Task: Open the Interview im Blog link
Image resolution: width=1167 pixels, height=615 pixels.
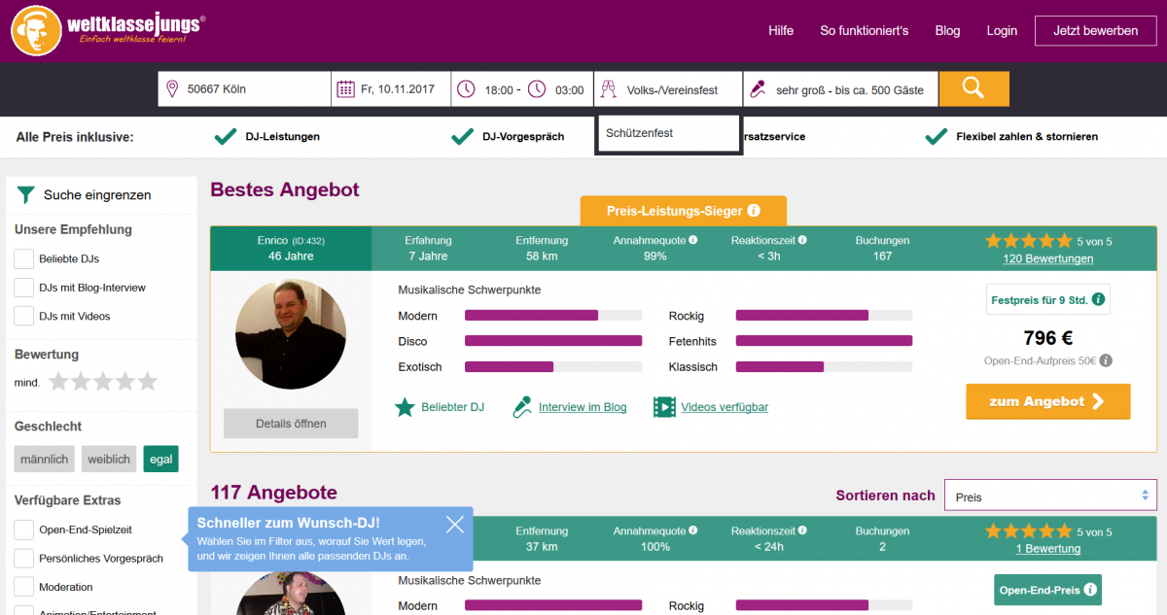Action: 583,407
